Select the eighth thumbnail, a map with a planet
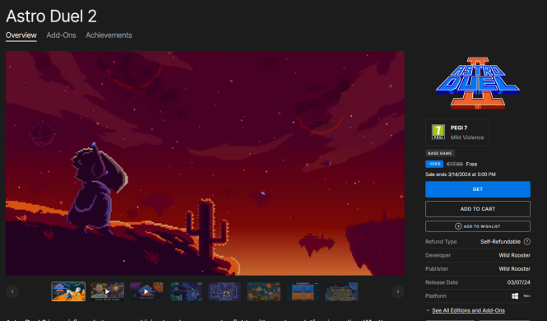 (342, 291)
